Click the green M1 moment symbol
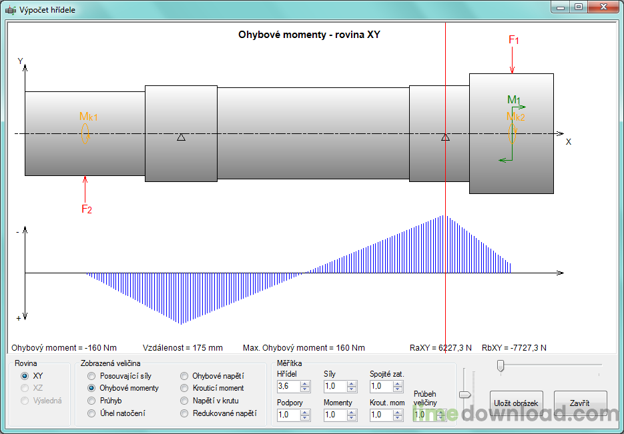624x434 pixels. pyautogui.click(x=515, y=107)
